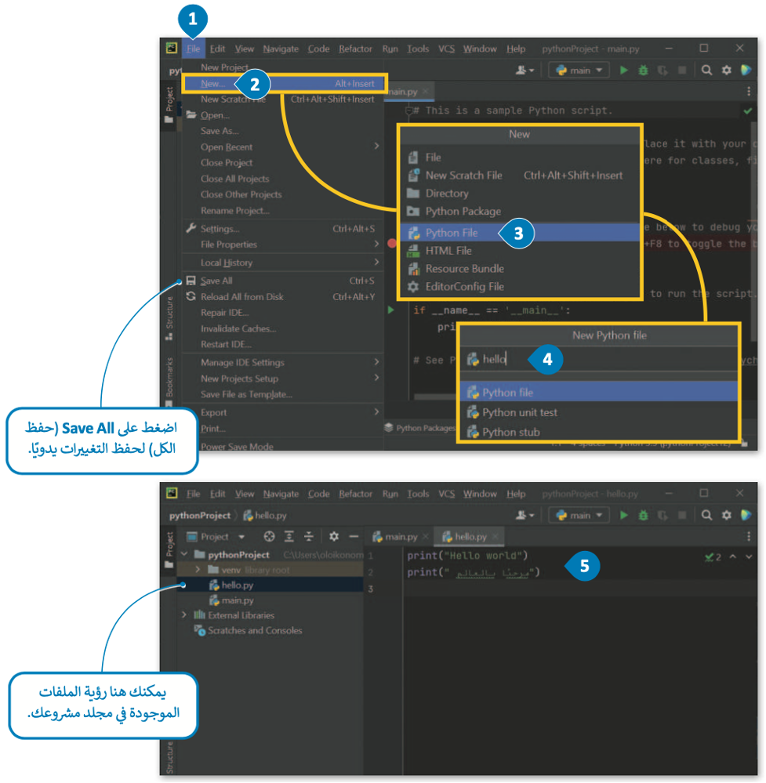Open user account dropdown in top window toolbar
This screenshot has height=783, width=766.
pyautogui.click(x=525, y=71)
